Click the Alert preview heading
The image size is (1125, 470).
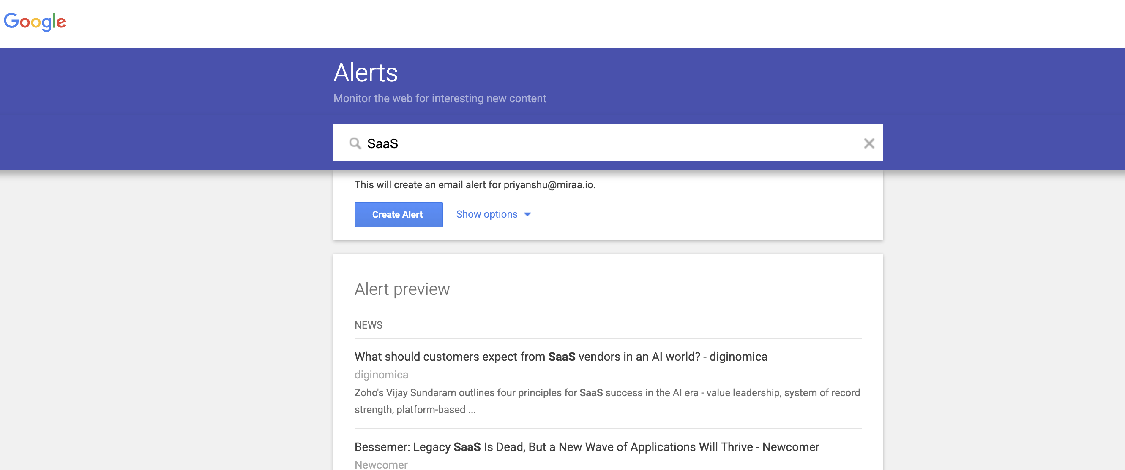click(x=402, y=289)
